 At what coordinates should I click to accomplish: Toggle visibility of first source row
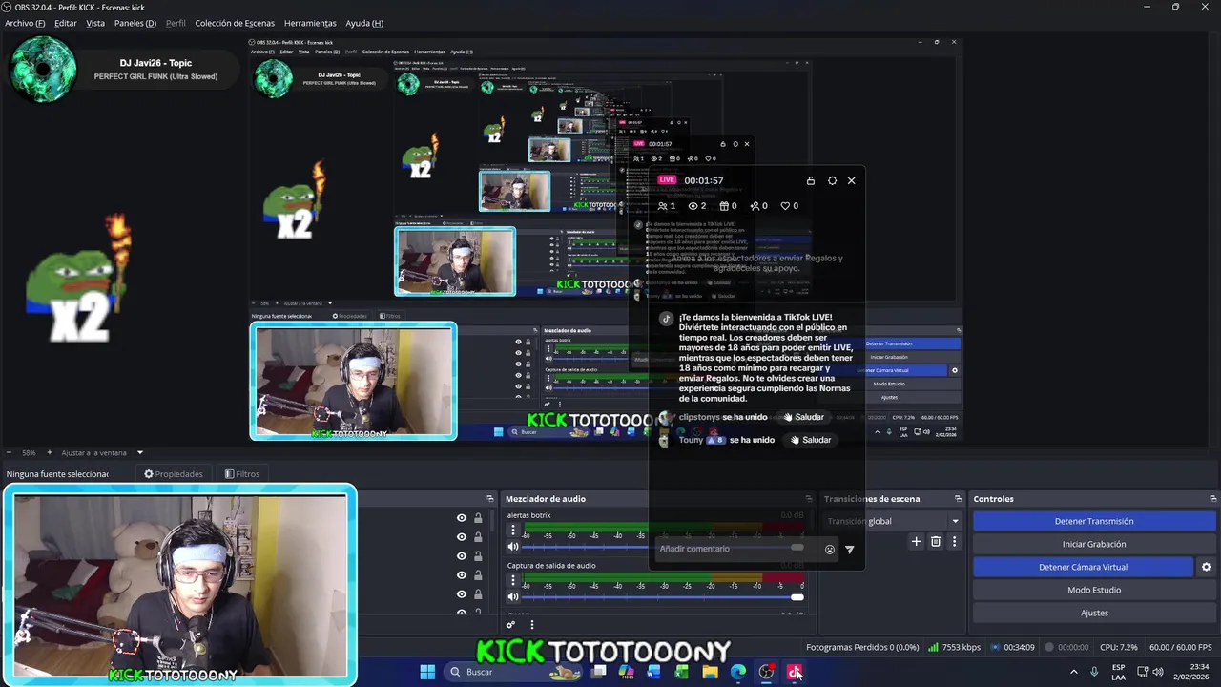pyautogui.click(x=462, y=518)
